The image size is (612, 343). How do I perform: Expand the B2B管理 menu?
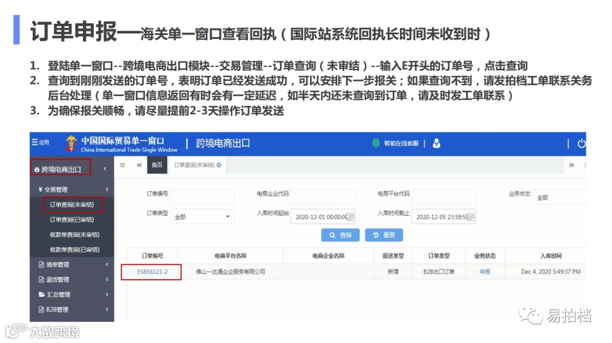click(x=72, y=310)
